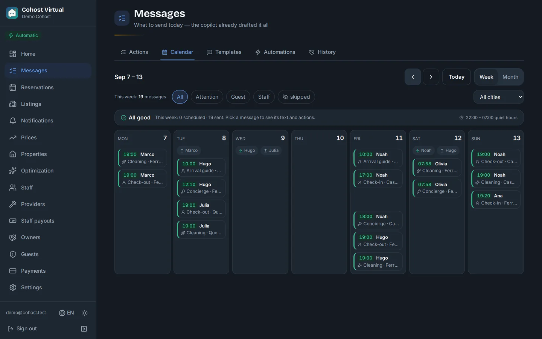This screenshot has width=542, height=339.
Task: Switch to the Templates tab
Action: [x=224, y=52]
